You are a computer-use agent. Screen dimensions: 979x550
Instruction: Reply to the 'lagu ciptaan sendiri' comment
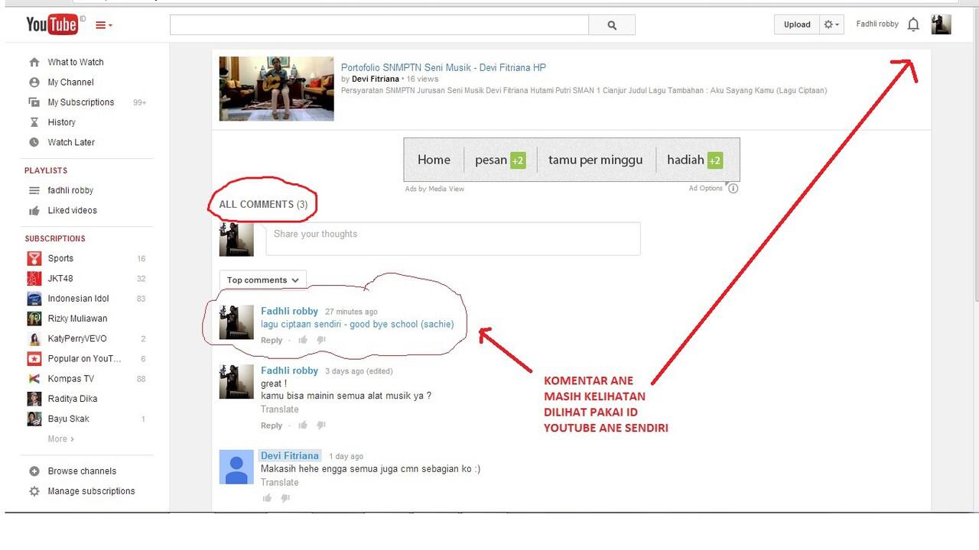tap(272, 340)
